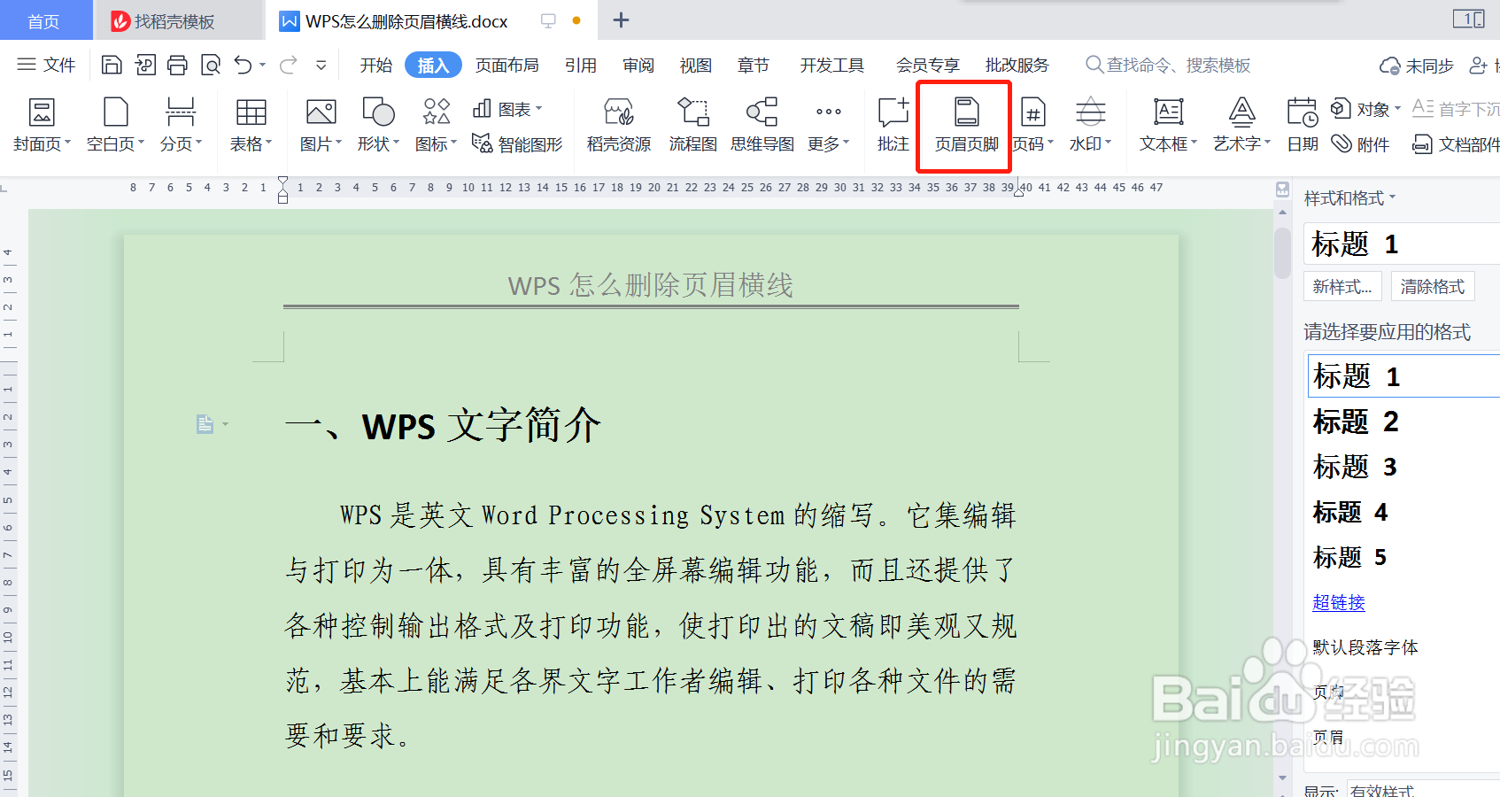Insert a text box (文本框)
1500x797 pixels.
coord(1168,125)
